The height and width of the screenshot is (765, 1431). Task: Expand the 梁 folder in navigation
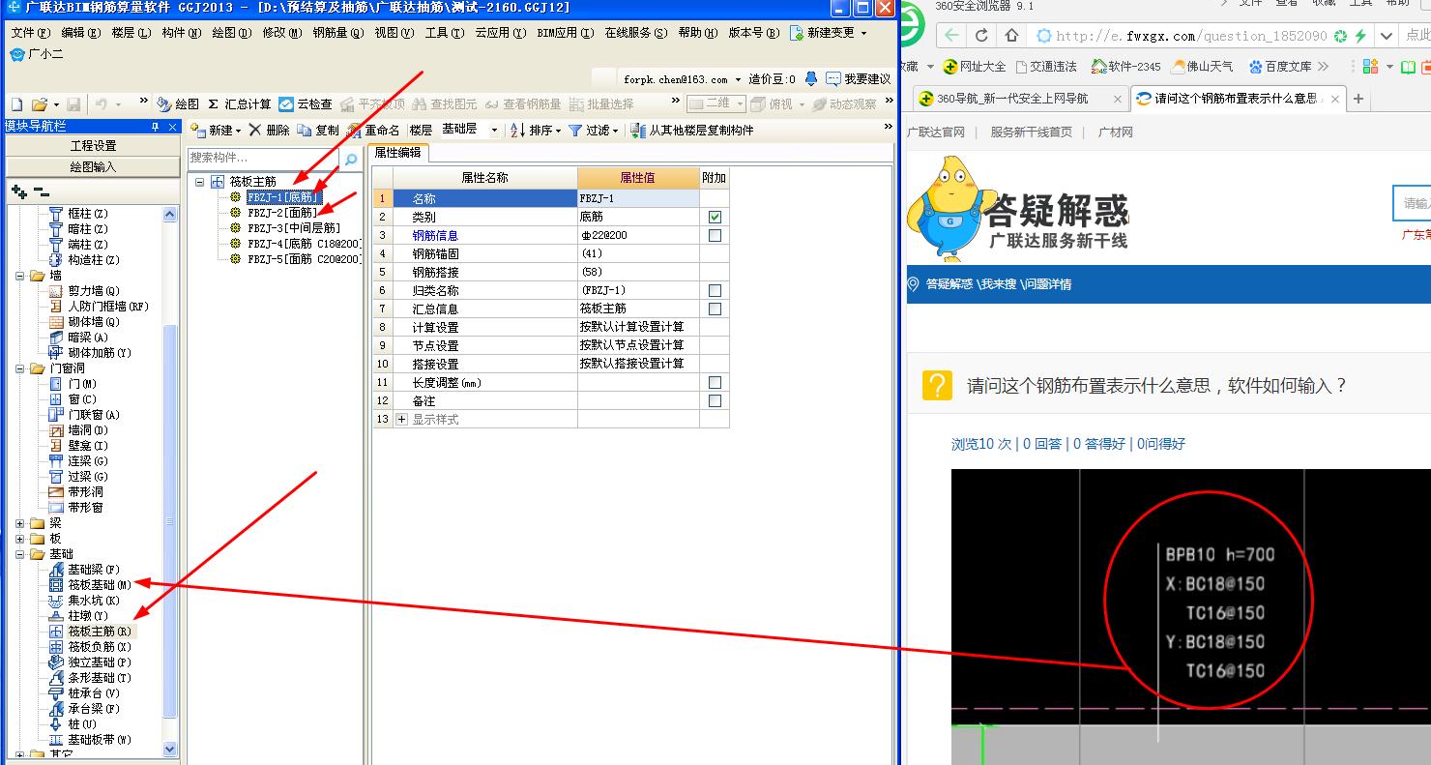pyautogui.click(x=20, y=523)
